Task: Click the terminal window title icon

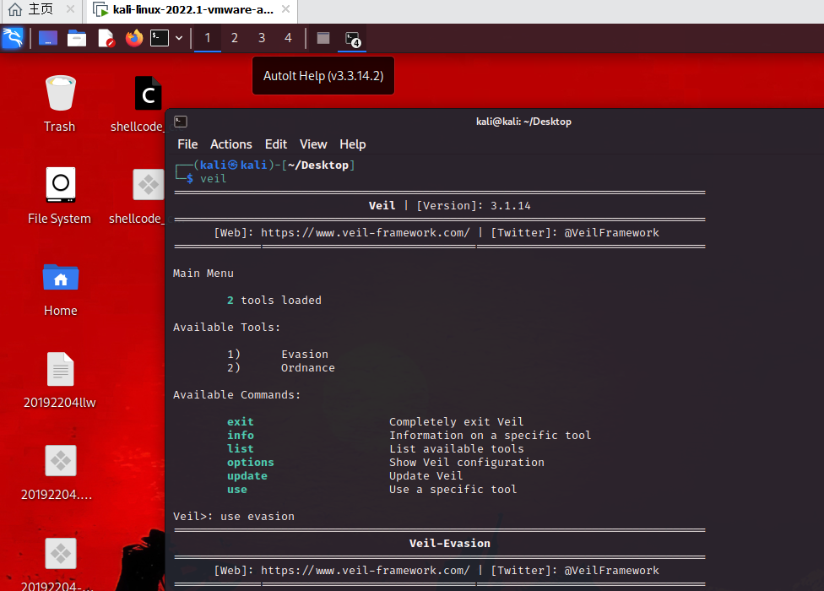Action: [x=181, y=122]
